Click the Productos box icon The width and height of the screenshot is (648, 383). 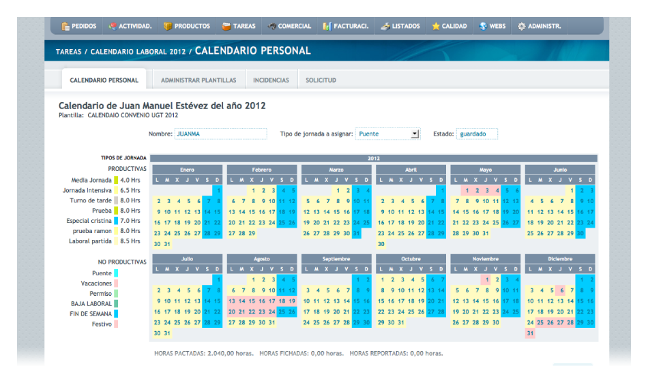tap(167, 26)
